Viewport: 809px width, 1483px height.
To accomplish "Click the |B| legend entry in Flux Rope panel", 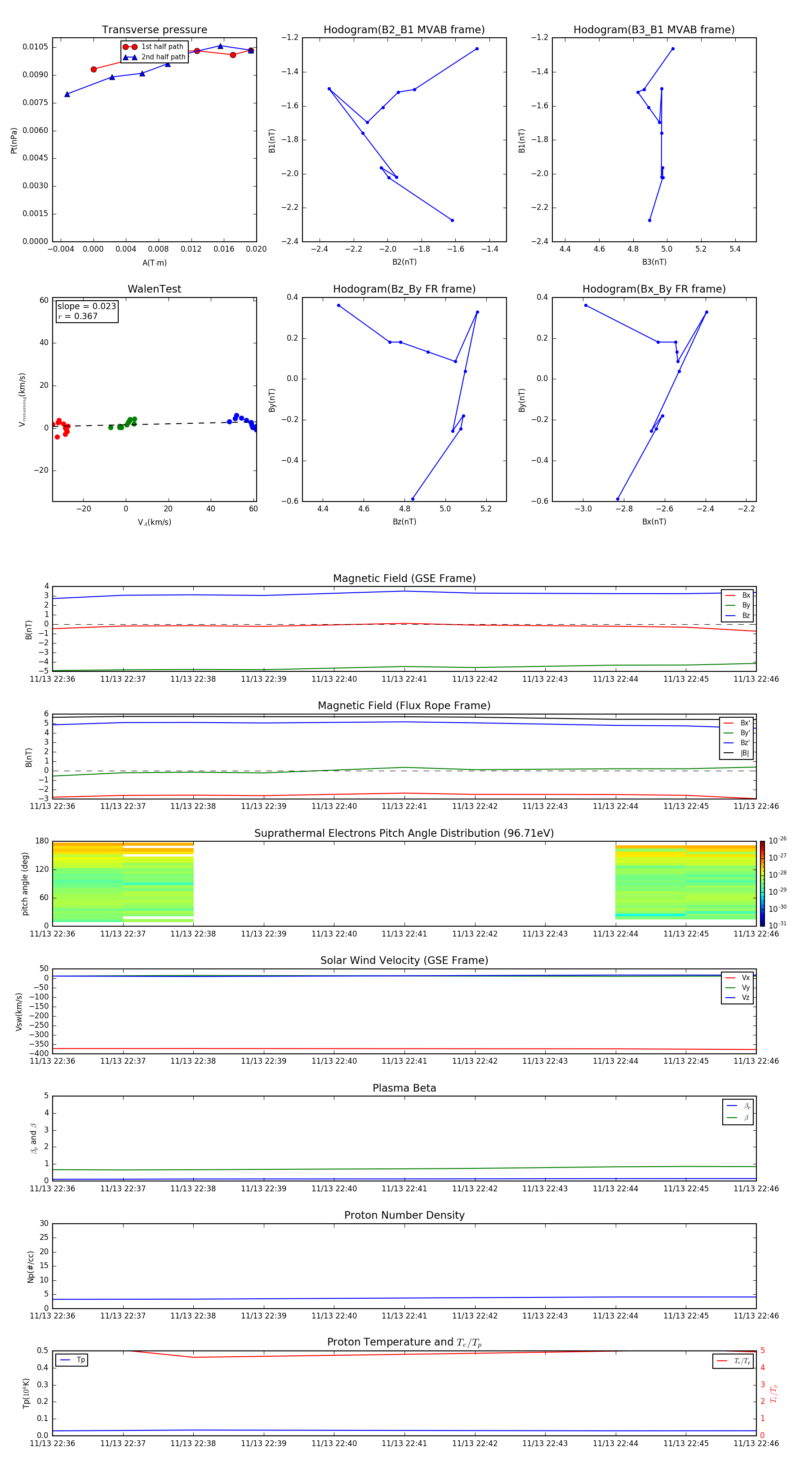I will coord(737,754).
